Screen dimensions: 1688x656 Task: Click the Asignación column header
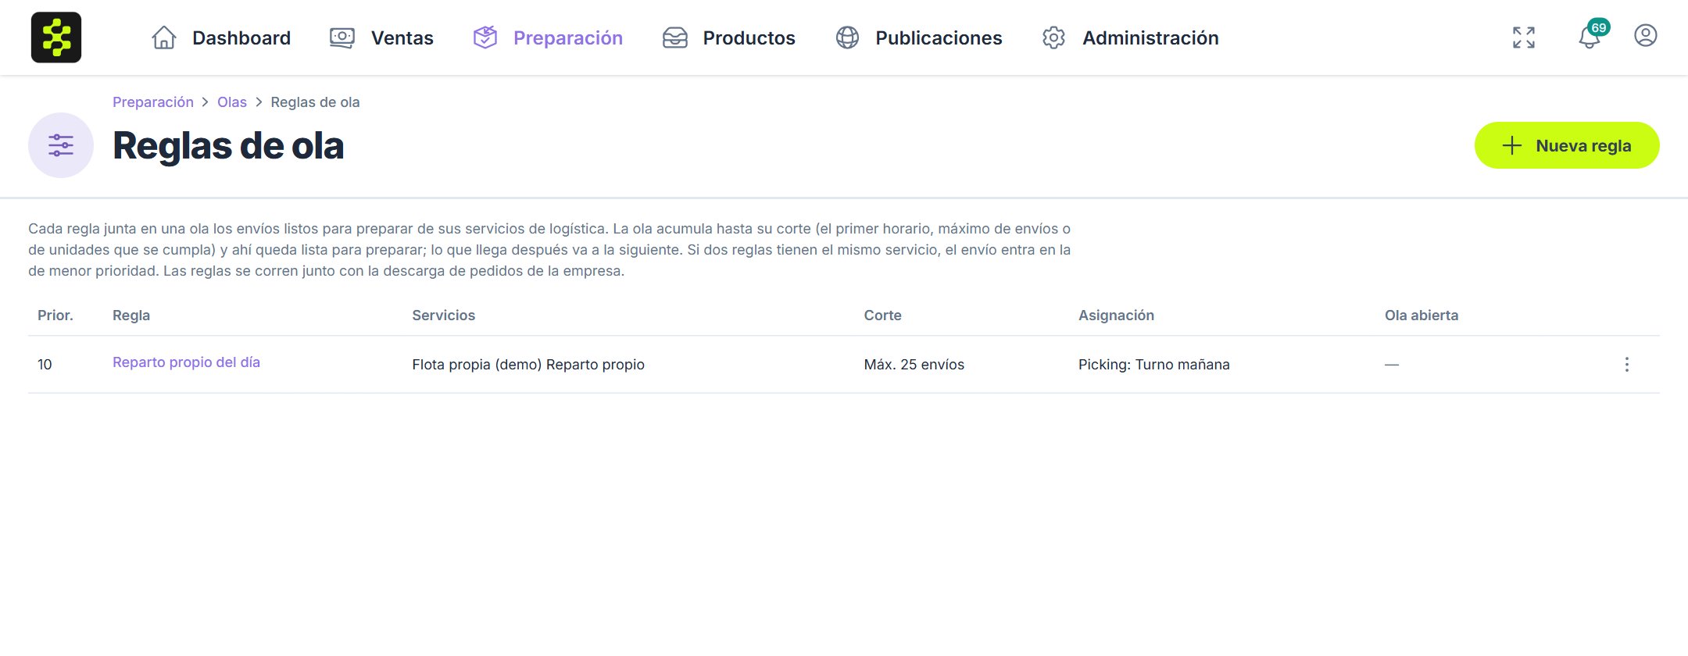(1116, 316)
